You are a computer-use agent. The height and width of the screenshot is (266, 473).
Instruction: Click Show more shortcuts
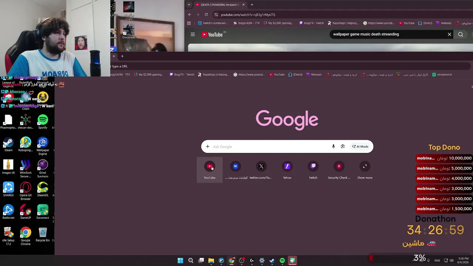click(x=365, y=170)
